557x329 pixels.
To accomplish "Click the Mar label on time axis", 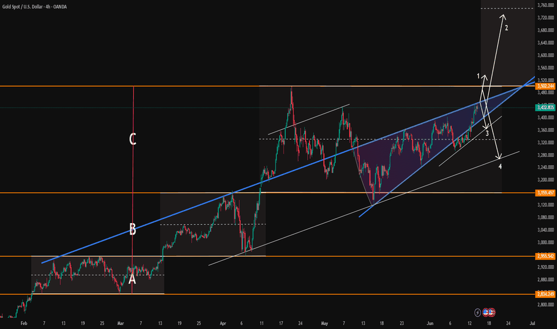I will [x=120, y=323].
